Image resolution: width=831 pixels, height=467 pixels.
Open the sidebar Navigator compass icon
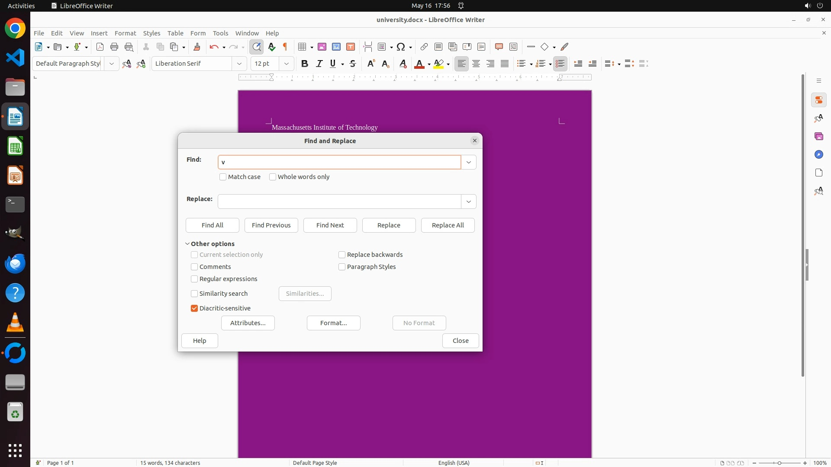click(x=818, y=154)
